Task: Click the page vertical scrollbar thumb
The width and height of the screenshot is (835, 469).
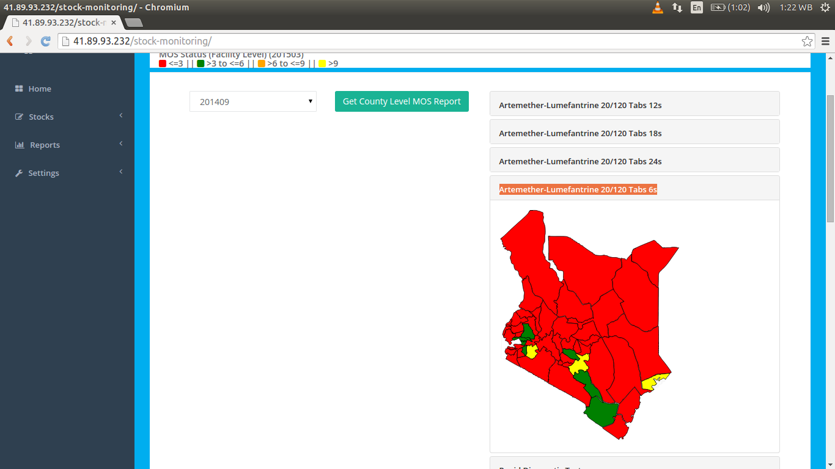Action: (x=830, y=159)
